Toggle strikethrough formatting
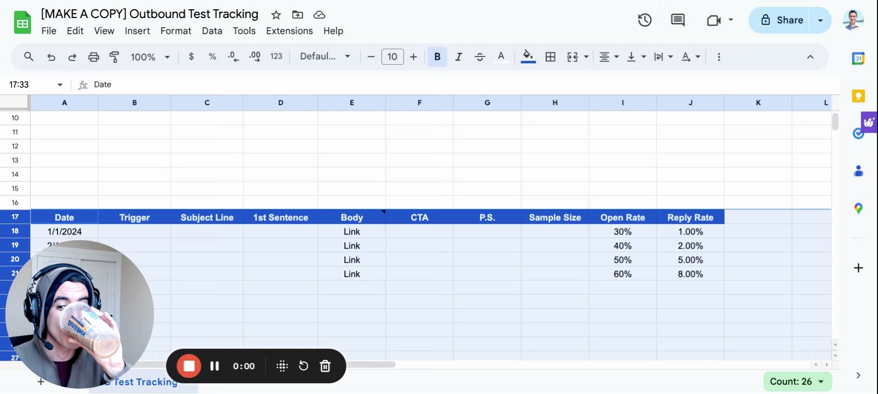 (x=480, y=56)
